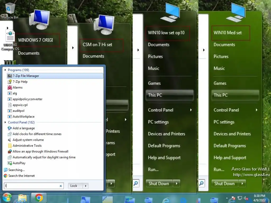Open Shut Down options arrow in WIN10 low set menu

(177, 183)
